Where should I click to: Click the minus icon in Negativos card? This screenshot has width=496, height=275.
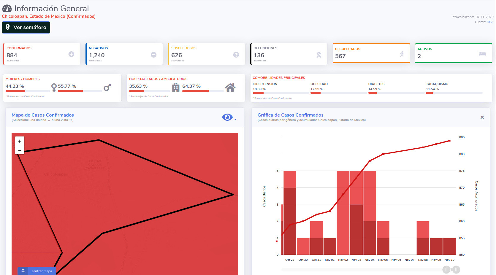pyautogui.click(x=153, y=55)
